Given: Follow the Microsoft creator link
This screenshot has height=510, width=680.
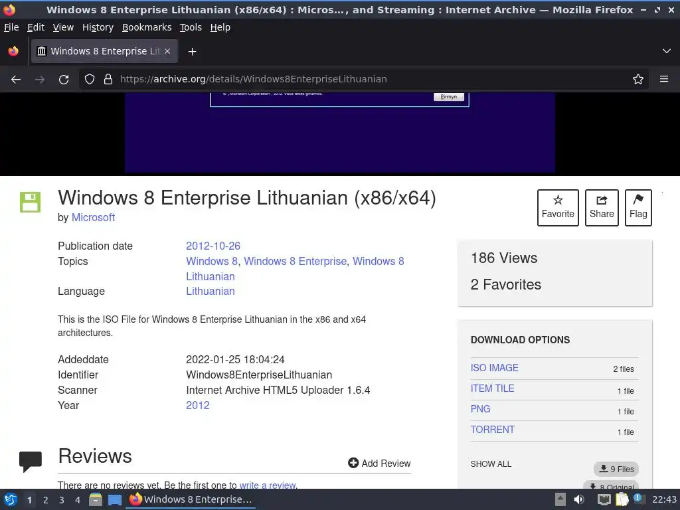Looking at the screenshot, I should [93, 217].
